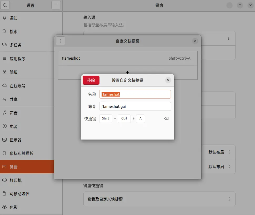The width and height of the screenshot is (255, 215).
Task: Click the Shift key cap in shortcut
Action: point(106,118)
